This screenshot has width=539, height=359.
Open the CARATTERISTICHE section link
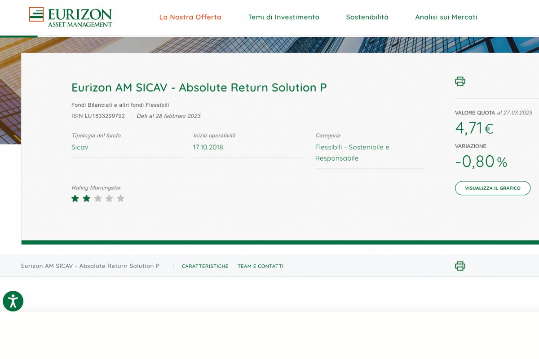point(205,266)
